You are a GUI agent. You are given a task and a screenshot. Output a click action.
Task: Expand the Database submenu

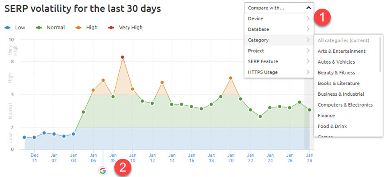tap(279, 29)
